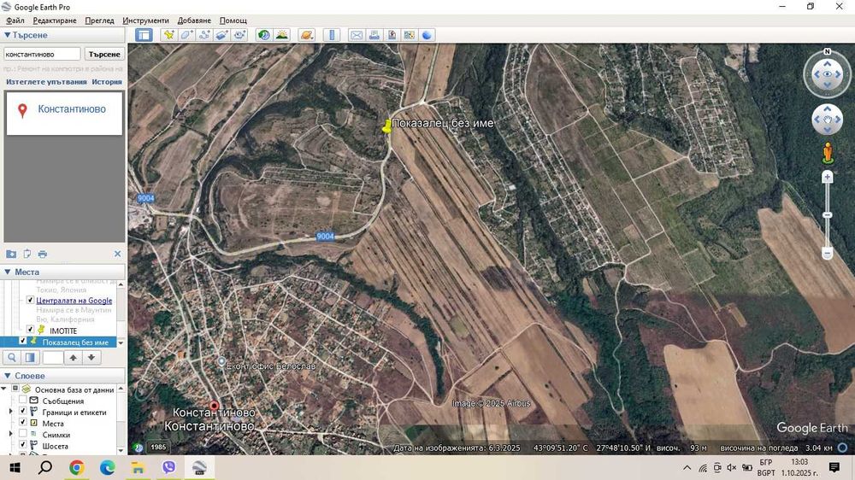Disable the Граници и етикети layer checkbox

point(22,411)
